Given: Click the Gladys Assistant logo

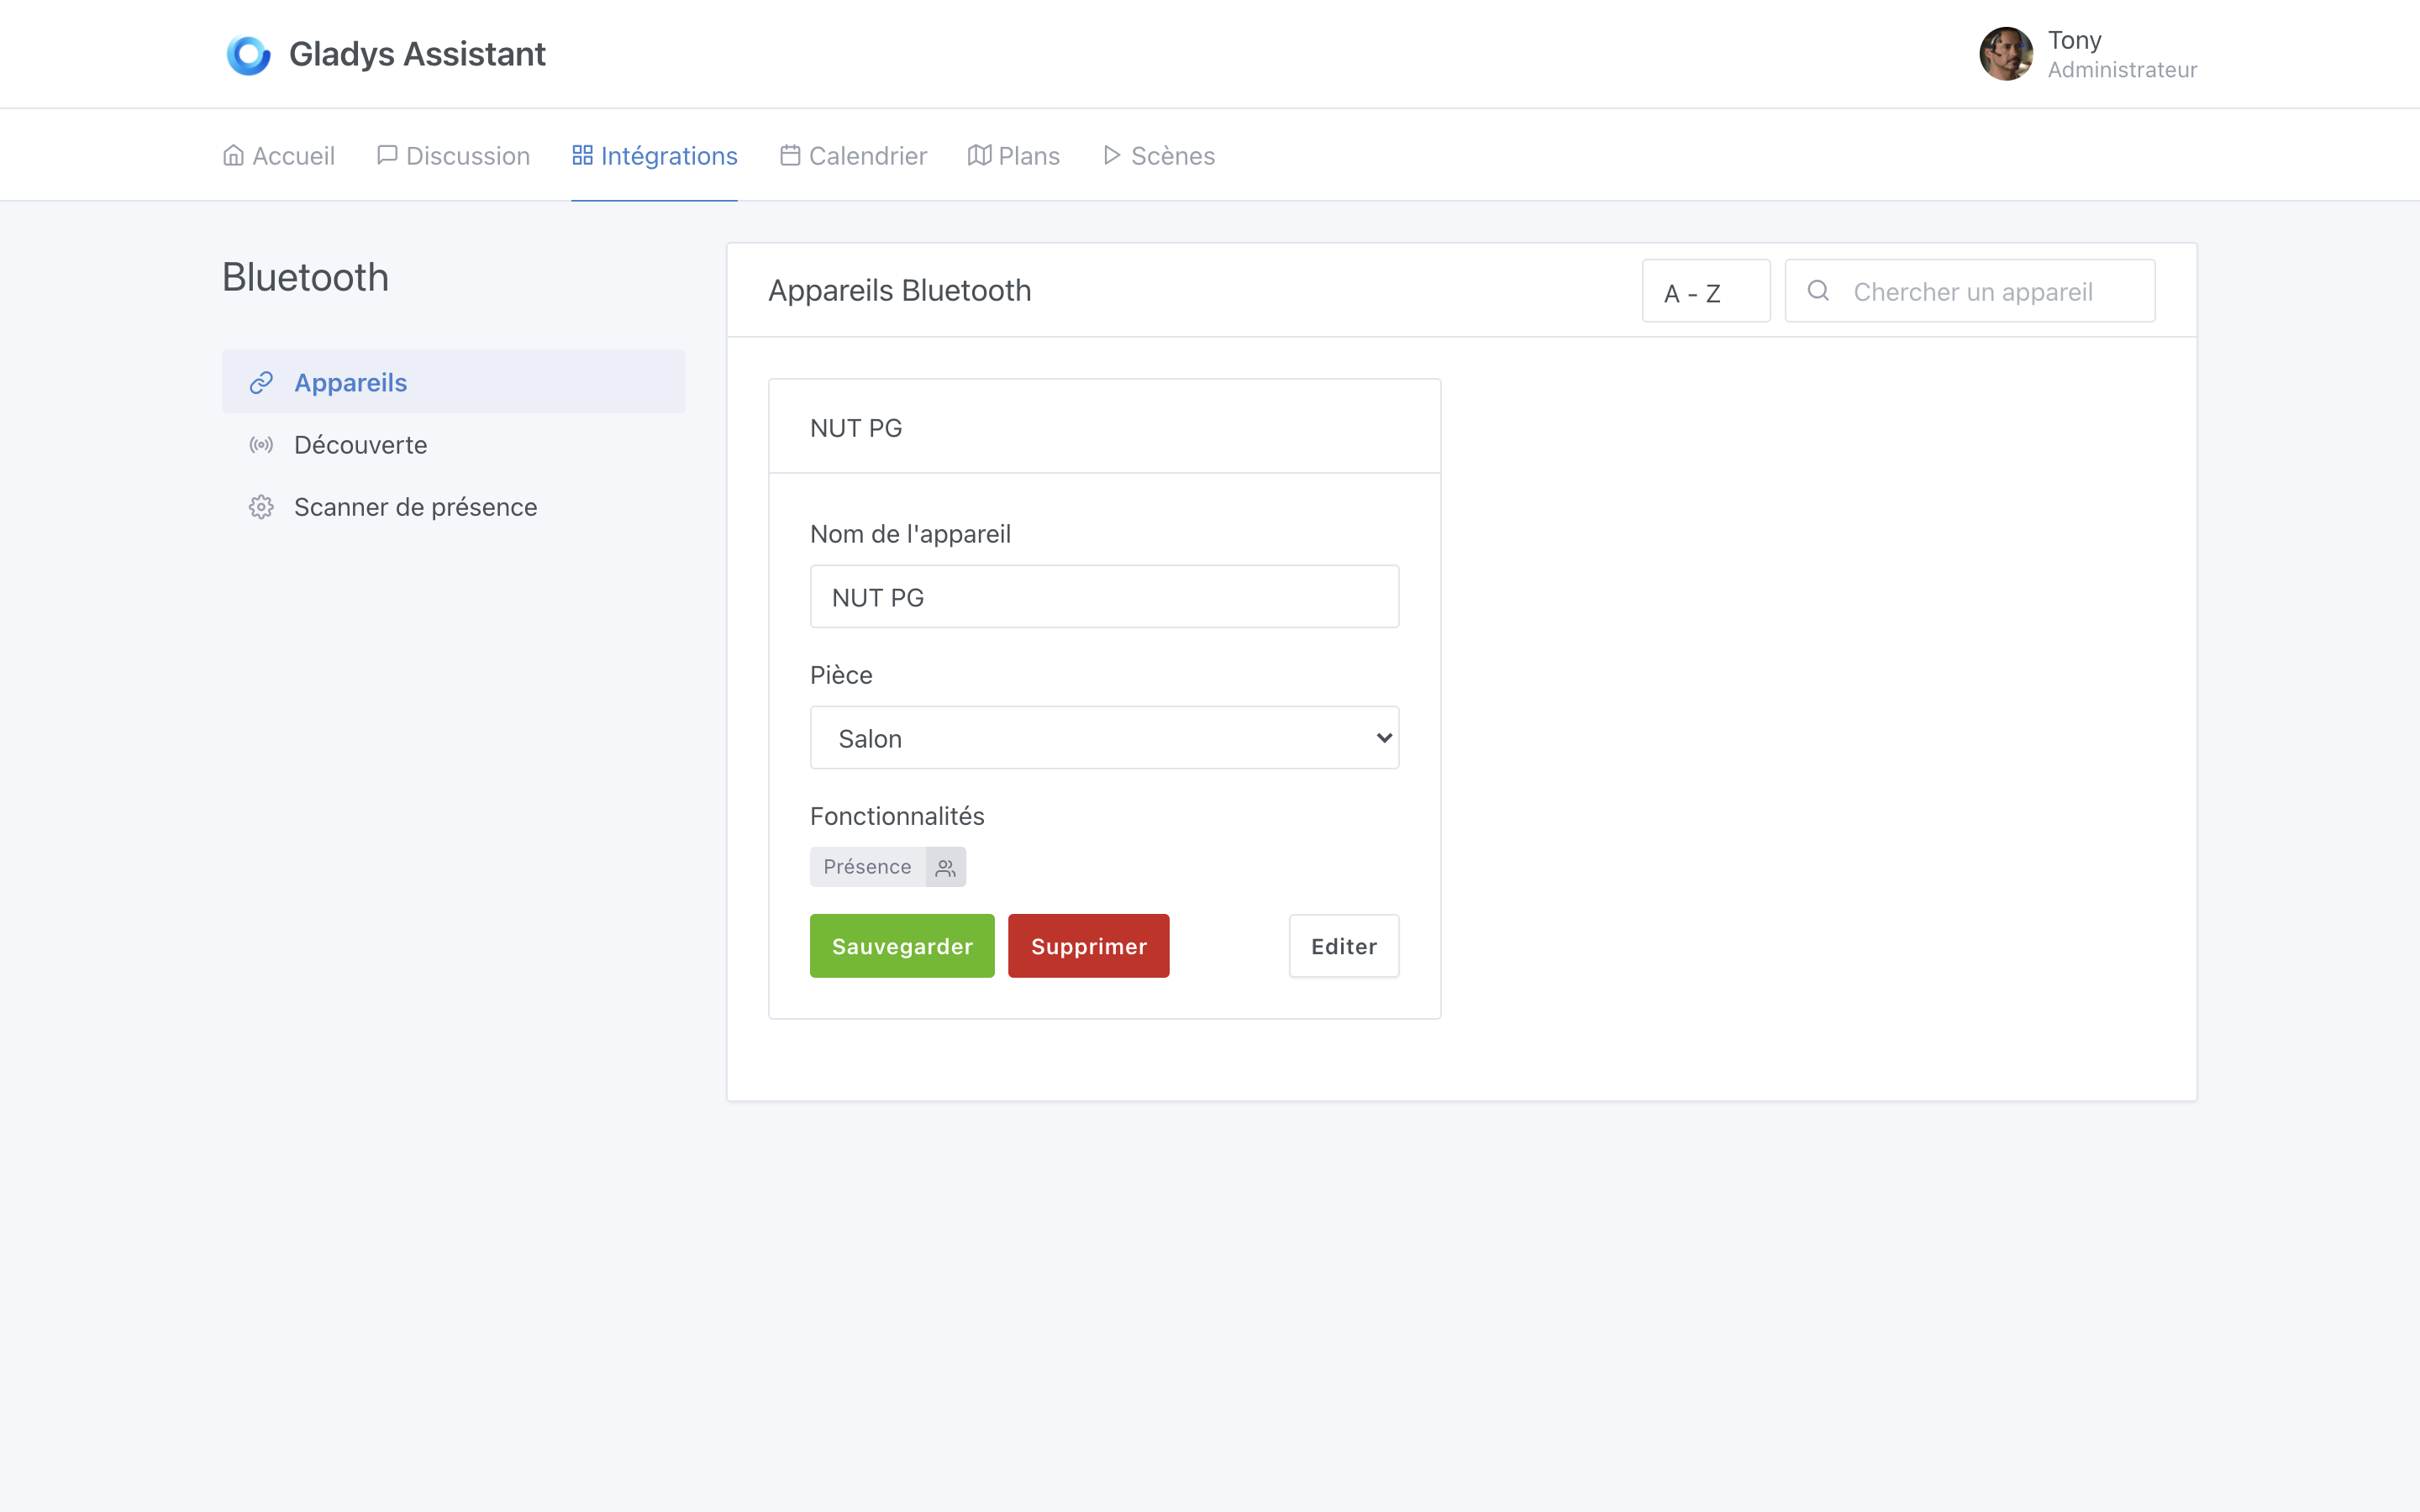Looking at the screenshot, I should click(248, 54).
